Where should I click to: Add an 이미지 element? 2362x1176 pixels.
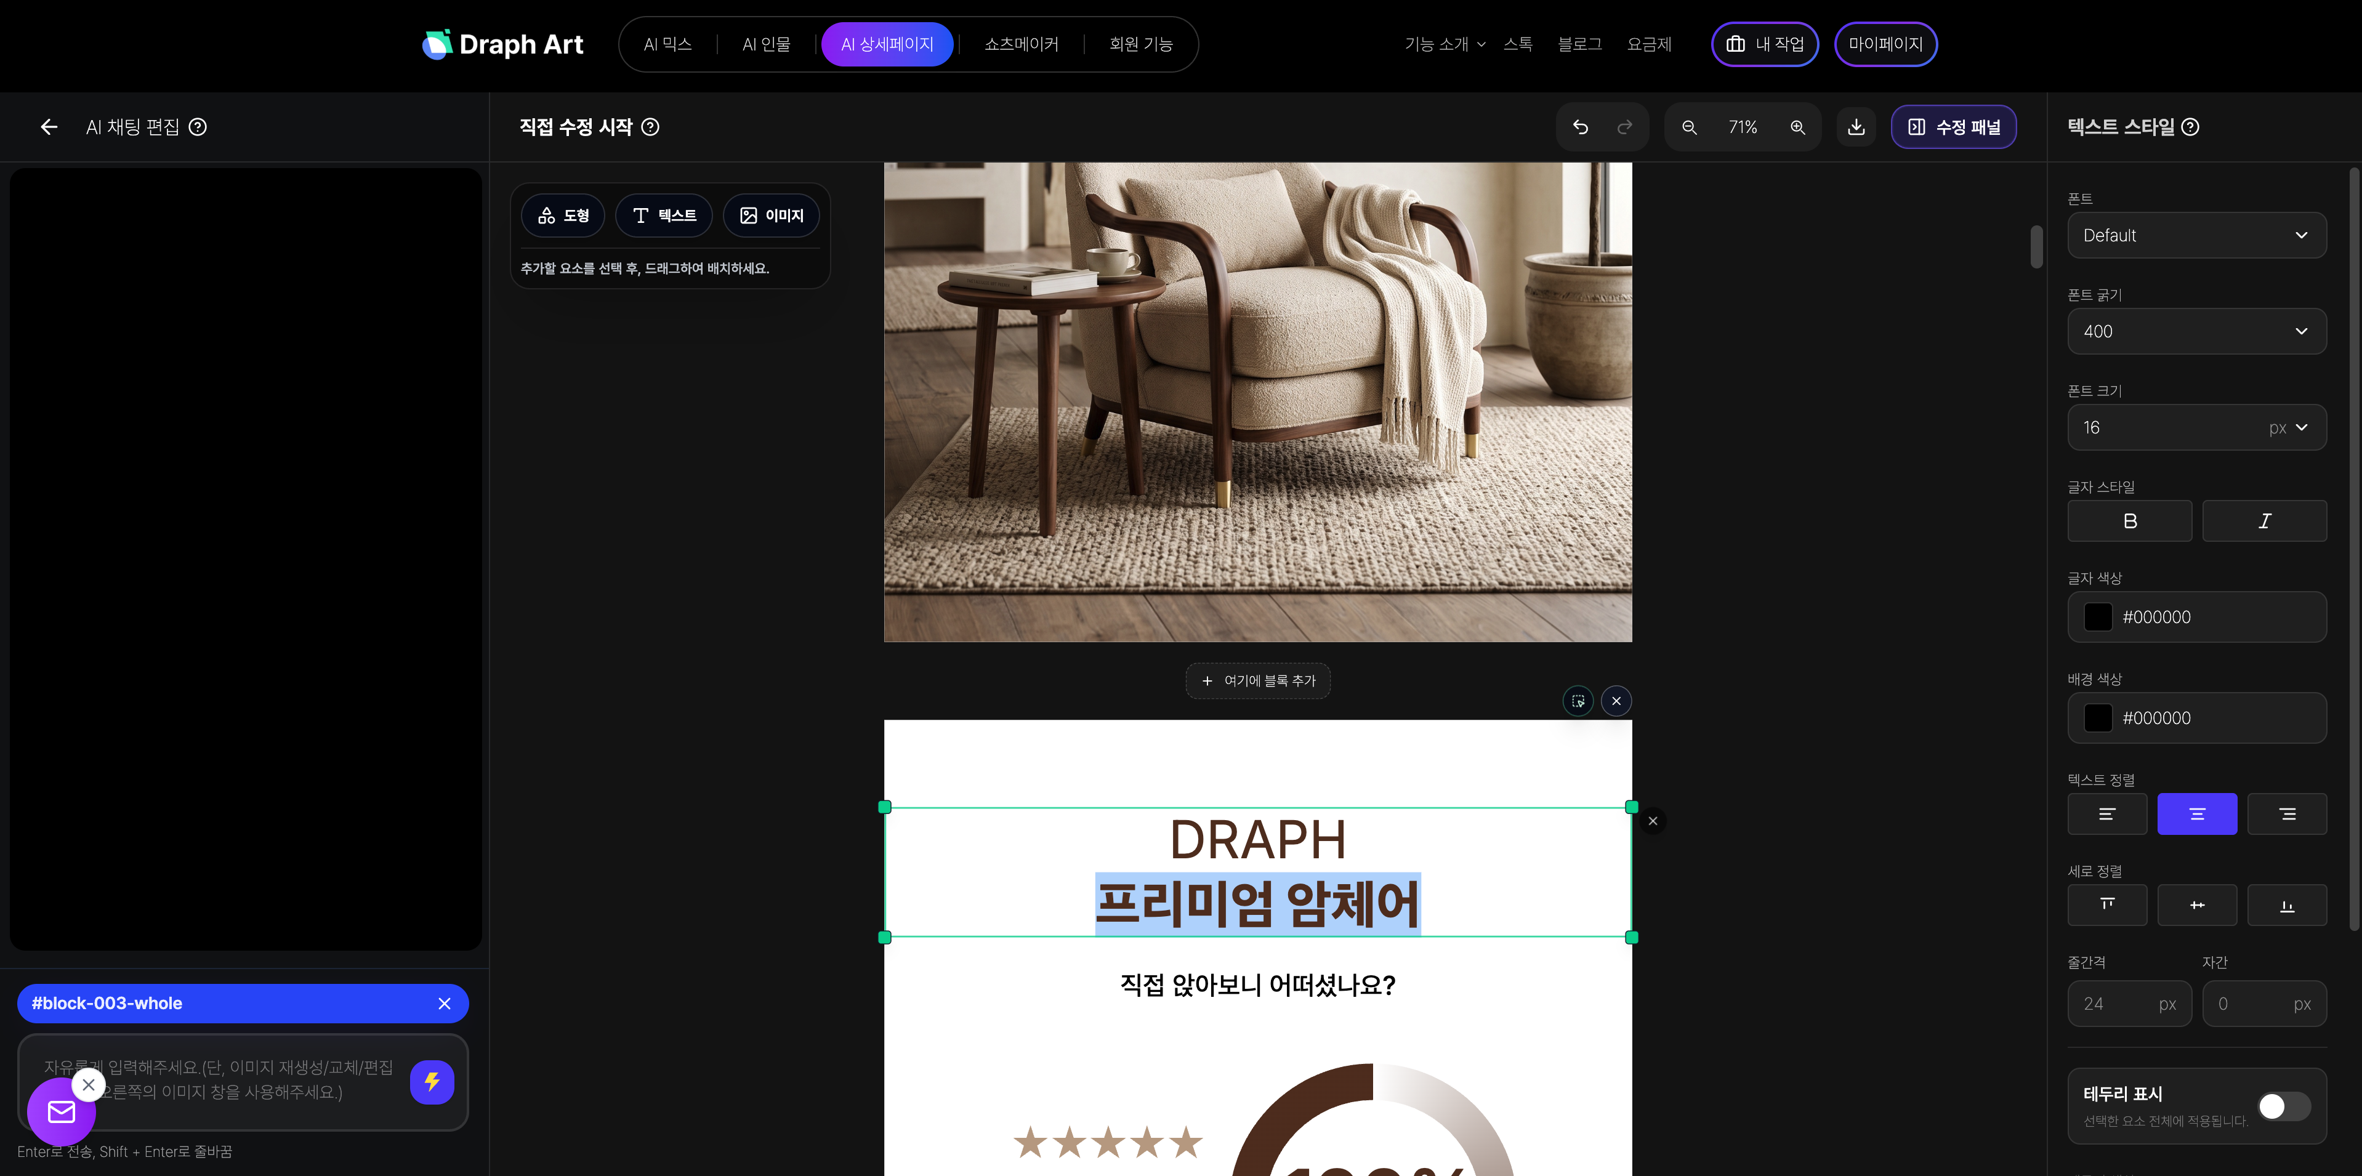click(771, 215)
